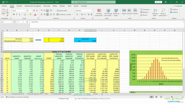Click the insert function fx icon
Viewport: 185px width, 104px height.
click(x=27, y=22)
